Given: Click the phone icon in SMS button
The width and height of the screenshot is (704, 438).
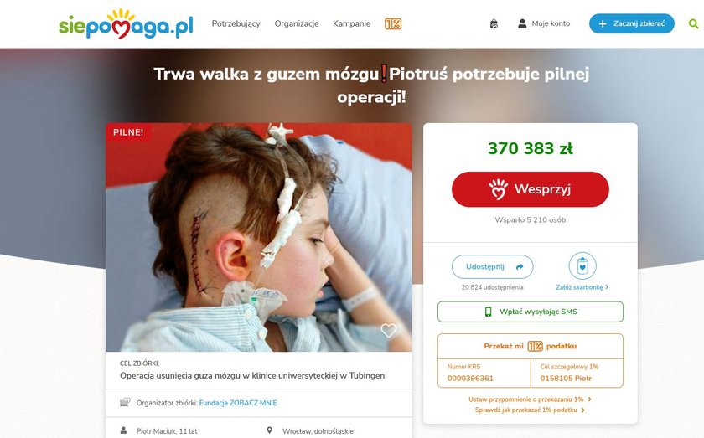Looking at the screenshot, I should (x=488, y=312).
